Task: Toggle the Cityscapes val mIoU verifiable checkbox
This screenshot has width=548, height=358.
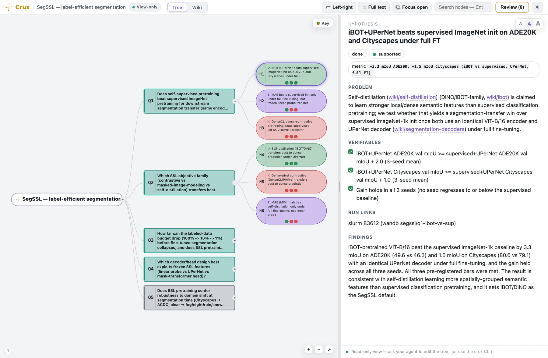Action: click(351, 170)
